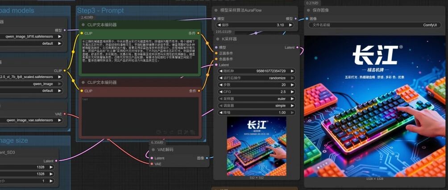
Task: Open default dropdown below qwen_image type
Action: click(x=31, y=91)
